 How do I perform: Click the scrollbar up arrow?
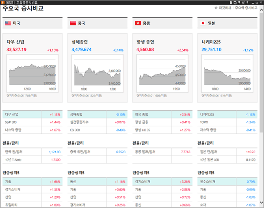pos(262,10)
